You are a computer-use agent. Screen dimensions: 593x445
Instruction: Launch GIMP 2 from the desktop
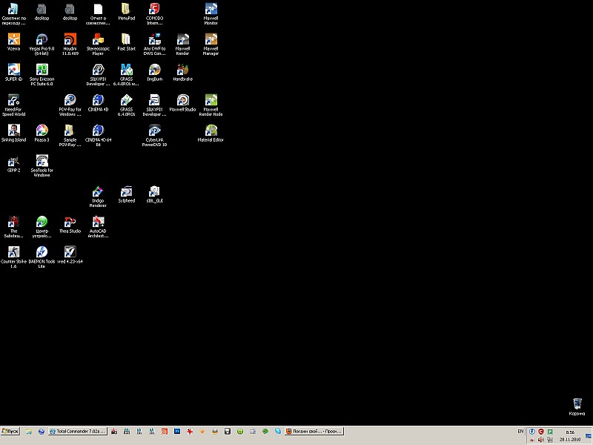coord(13,162)
